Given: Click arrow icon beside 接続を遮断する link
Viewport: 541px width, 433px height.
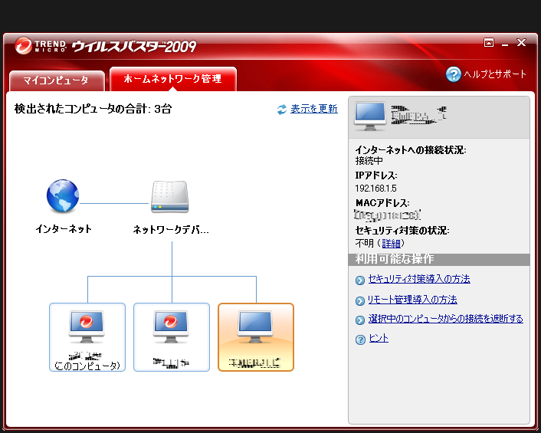Looking at the screenshot, I should (360, 320).
